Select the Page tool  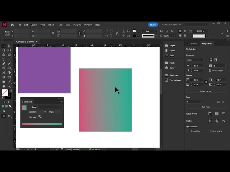tap(4, 50)
